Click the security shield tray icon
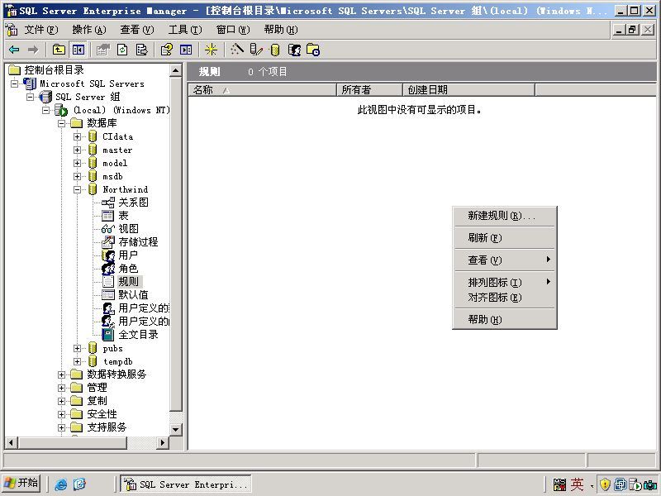The height and width of the screenshot is (496, 661). [x=605, y=484]
